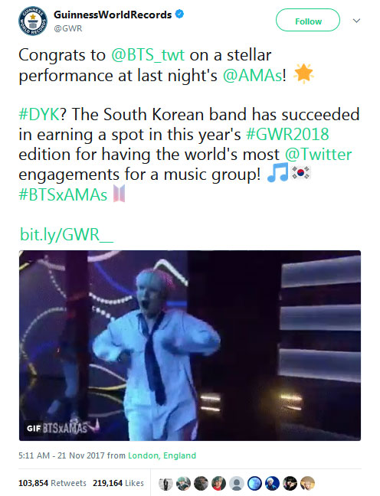Screen dimensions: 380x496
Task: Click the GIF badge on the media
Action: tap(33, 429)
